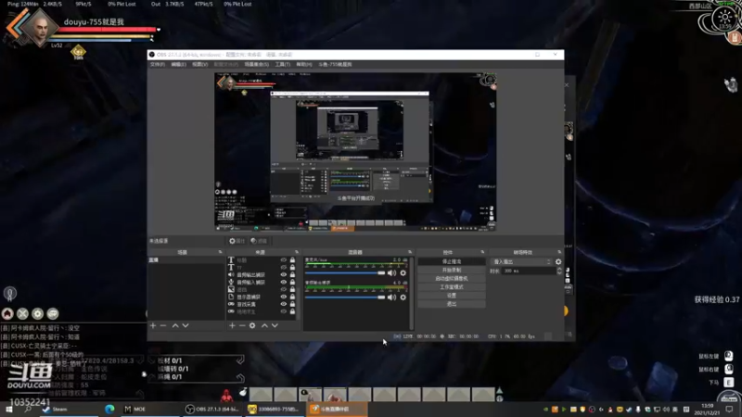Toggle visibility of topmost text source
This screenshot has height=417, width=742.
[x=284, y=260]
